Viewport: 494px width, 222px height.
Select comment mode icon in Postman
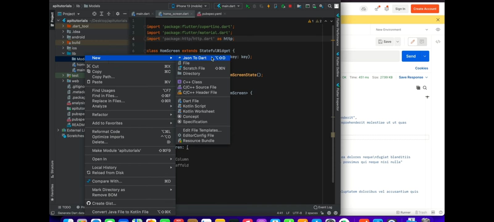tap(422, 42)
